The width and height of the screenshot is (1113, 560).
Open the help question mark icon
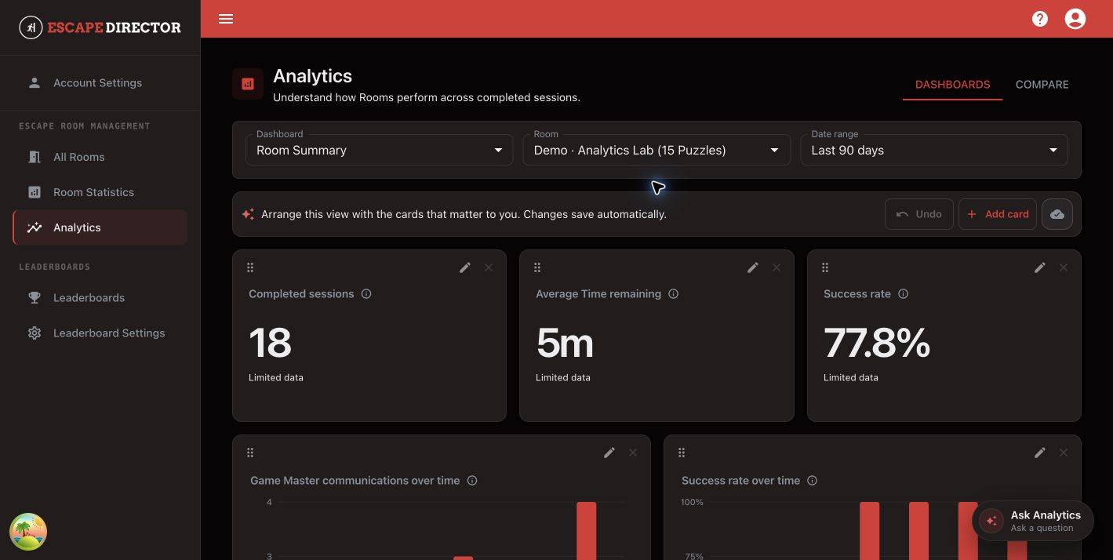[x=1040, y=19]
